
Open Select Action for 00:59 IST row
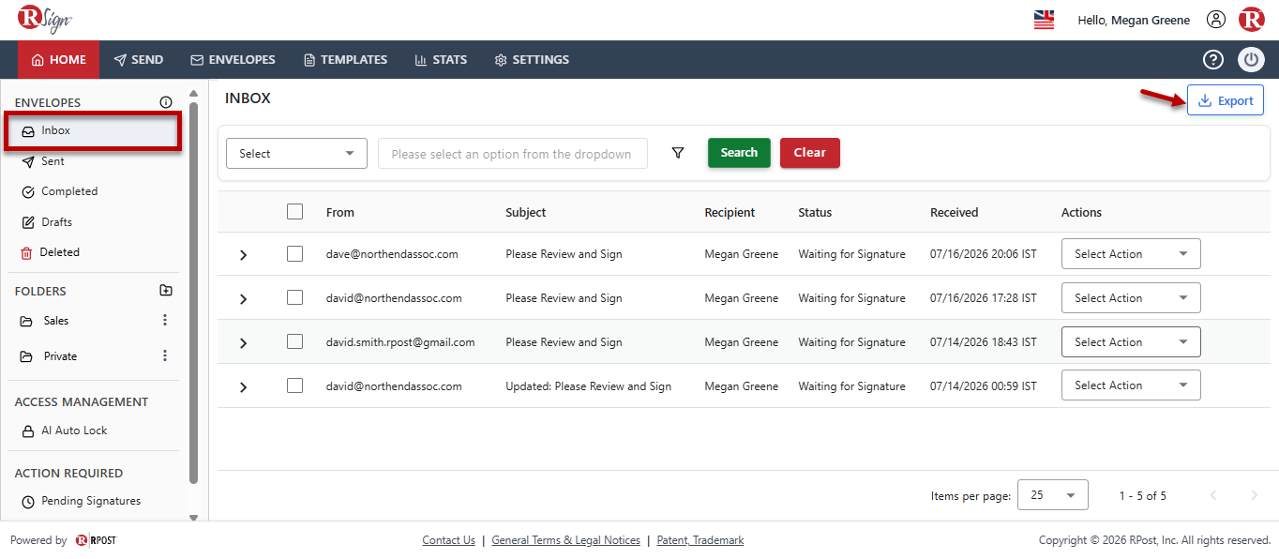point(1131,385)
